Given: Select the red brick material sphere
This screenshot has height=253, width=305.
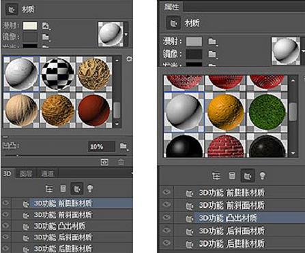Looking at the screenshot, I should [226, 146].
